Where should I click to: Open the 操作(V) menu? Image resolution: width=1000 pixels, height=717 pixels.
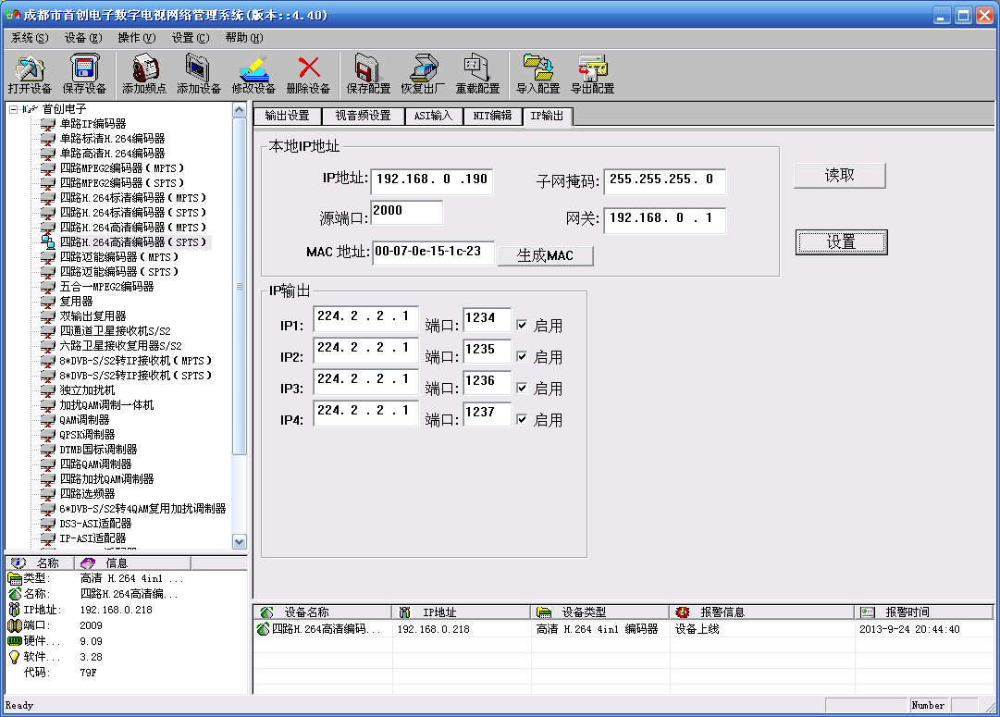click(137, 38)
